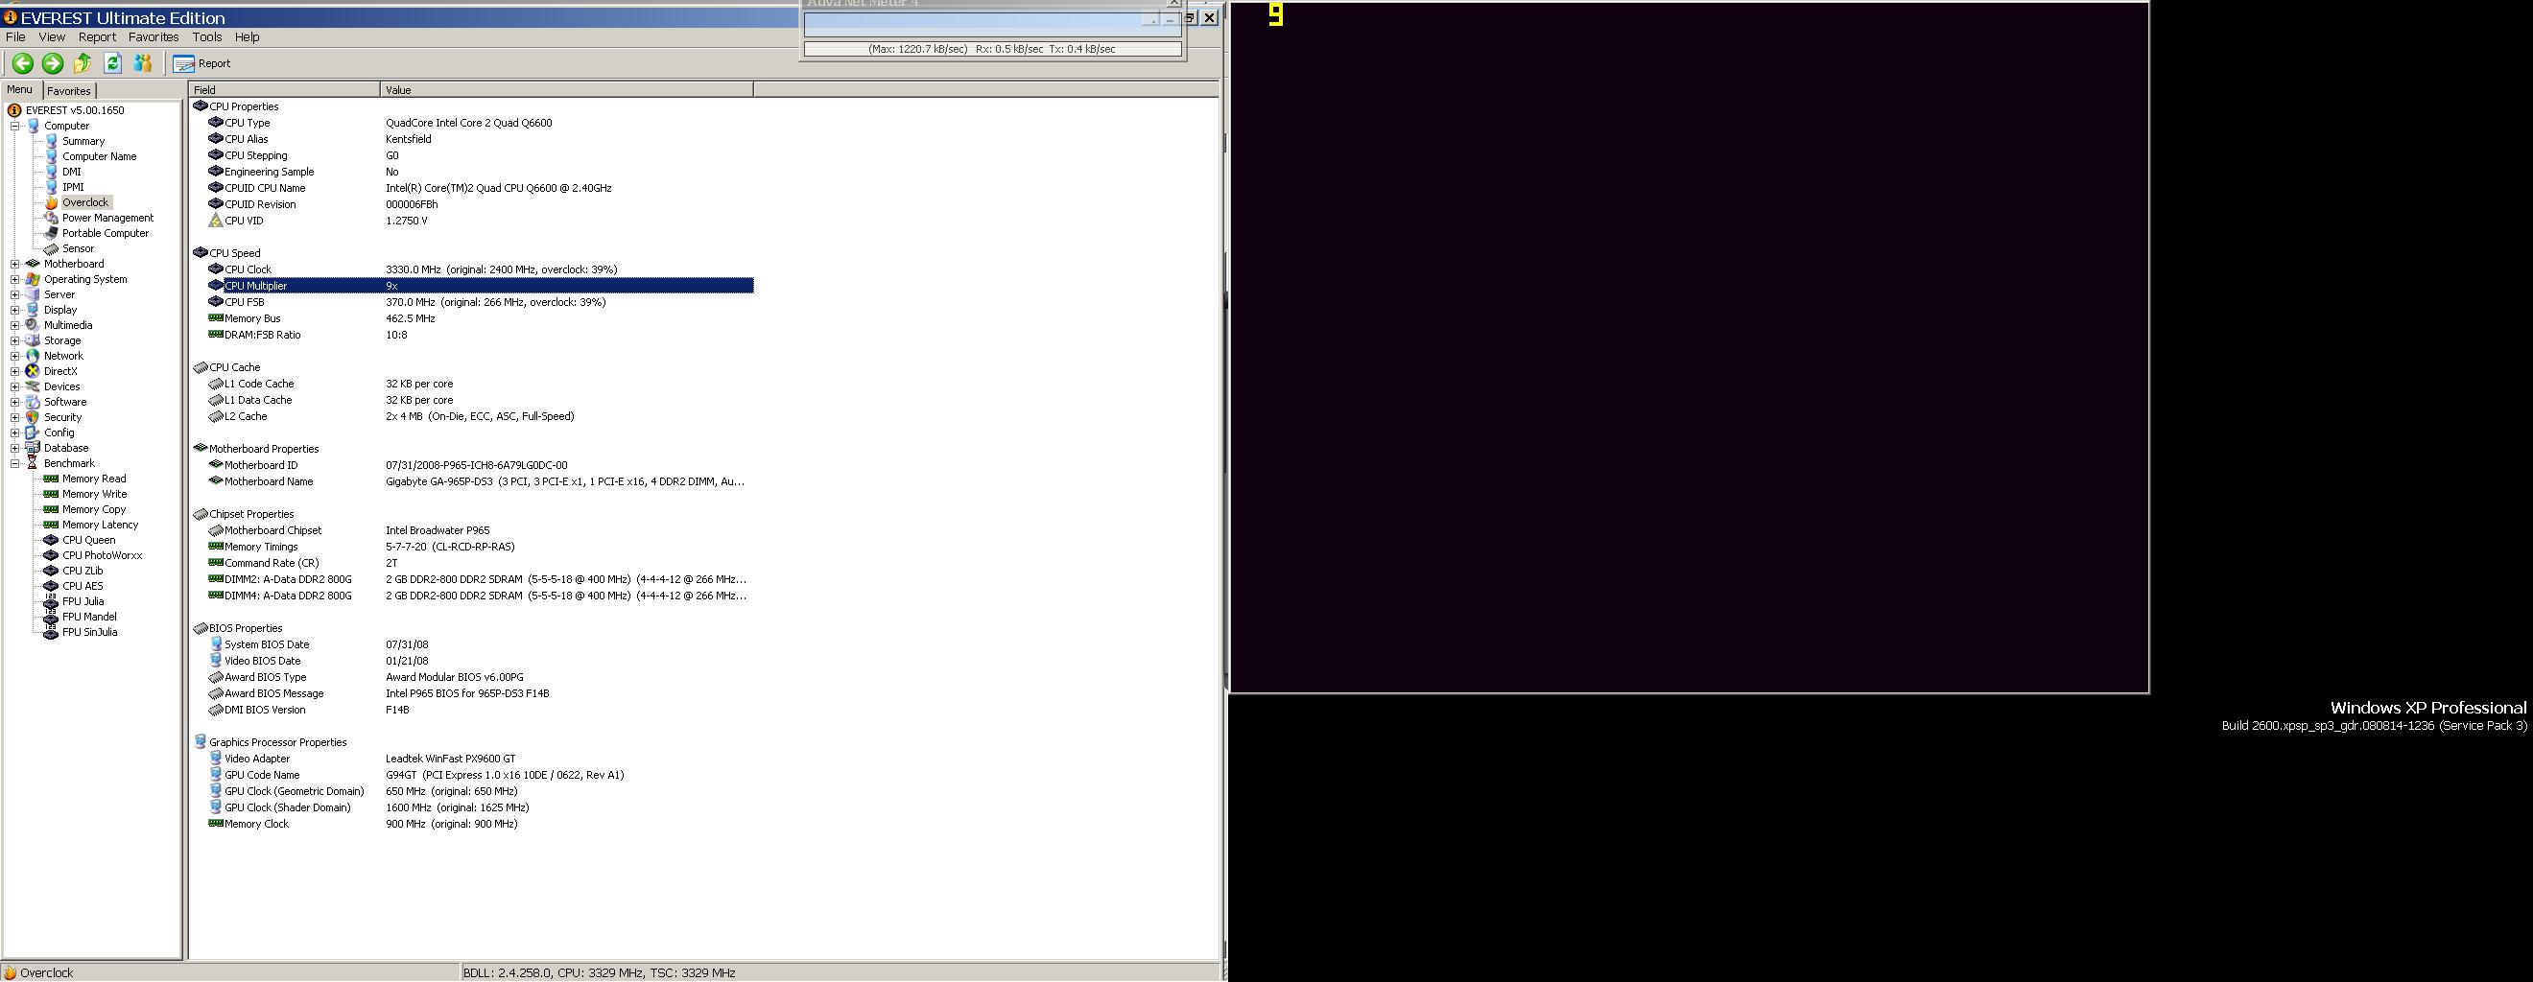
Task: Click the green Forward arrow toolbar icon
Action: click(x=53, y=63)
